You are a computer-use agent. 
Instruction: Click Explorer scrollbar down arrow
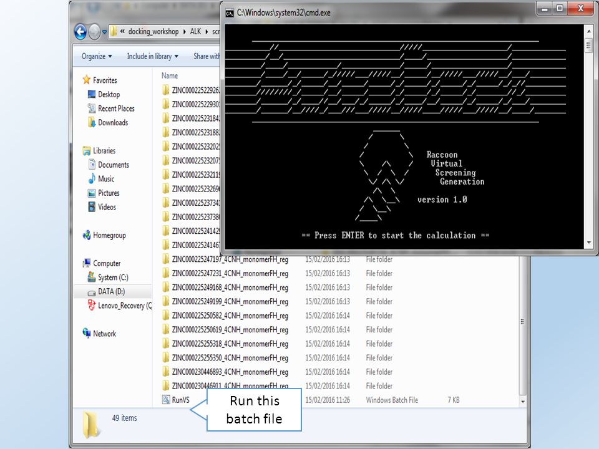(x=523, y=402)
